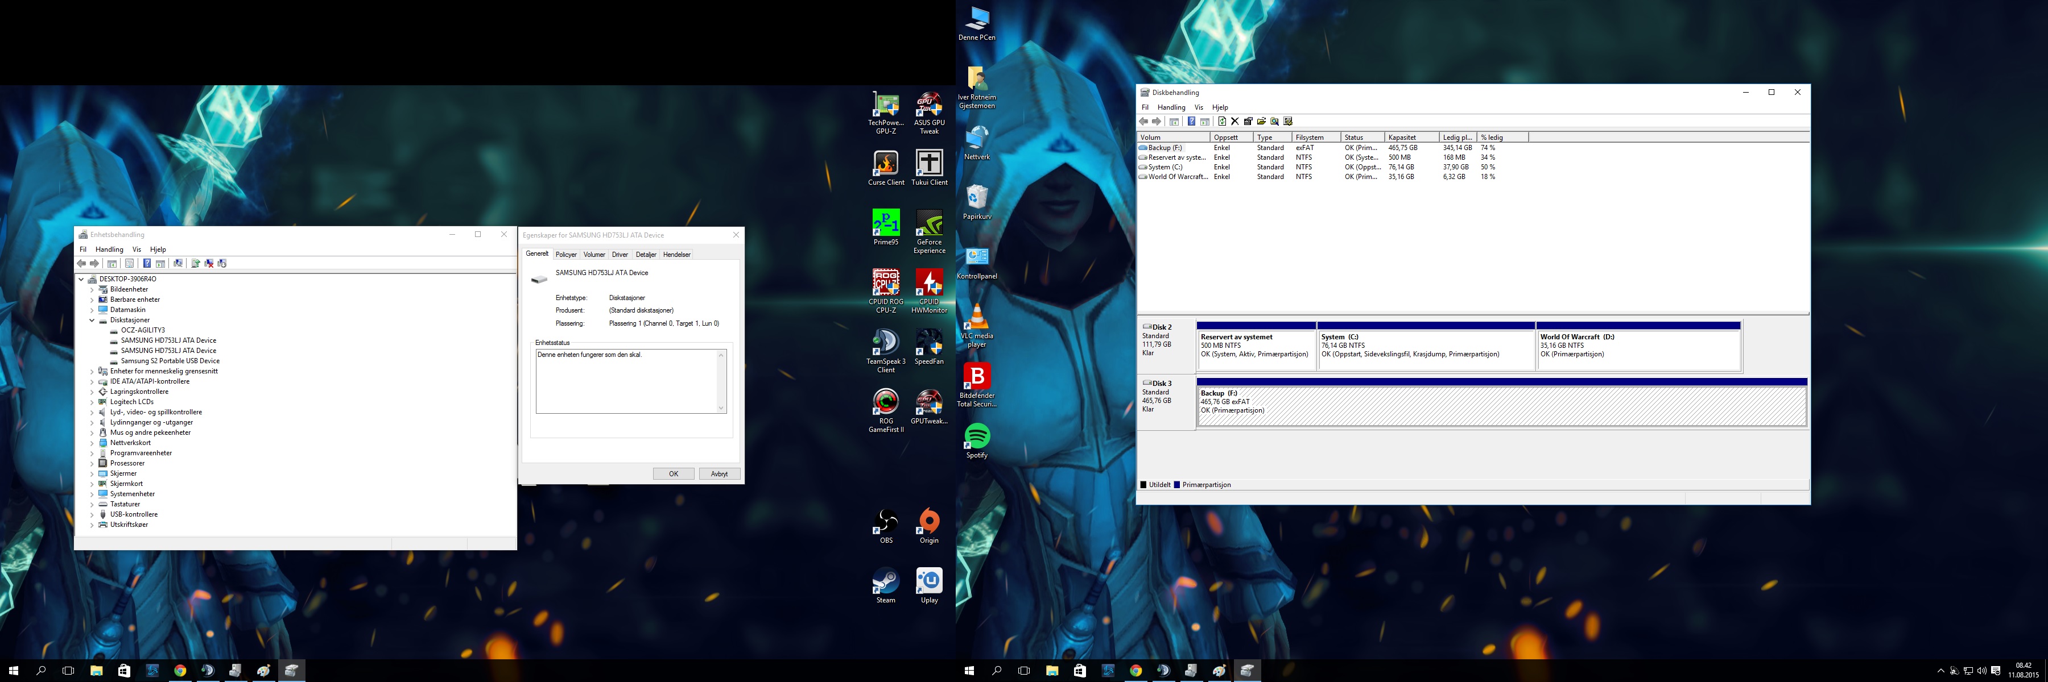The image size is (2048, 682).
Task: Switch to the Policyer tab
Action: (566, 255)
